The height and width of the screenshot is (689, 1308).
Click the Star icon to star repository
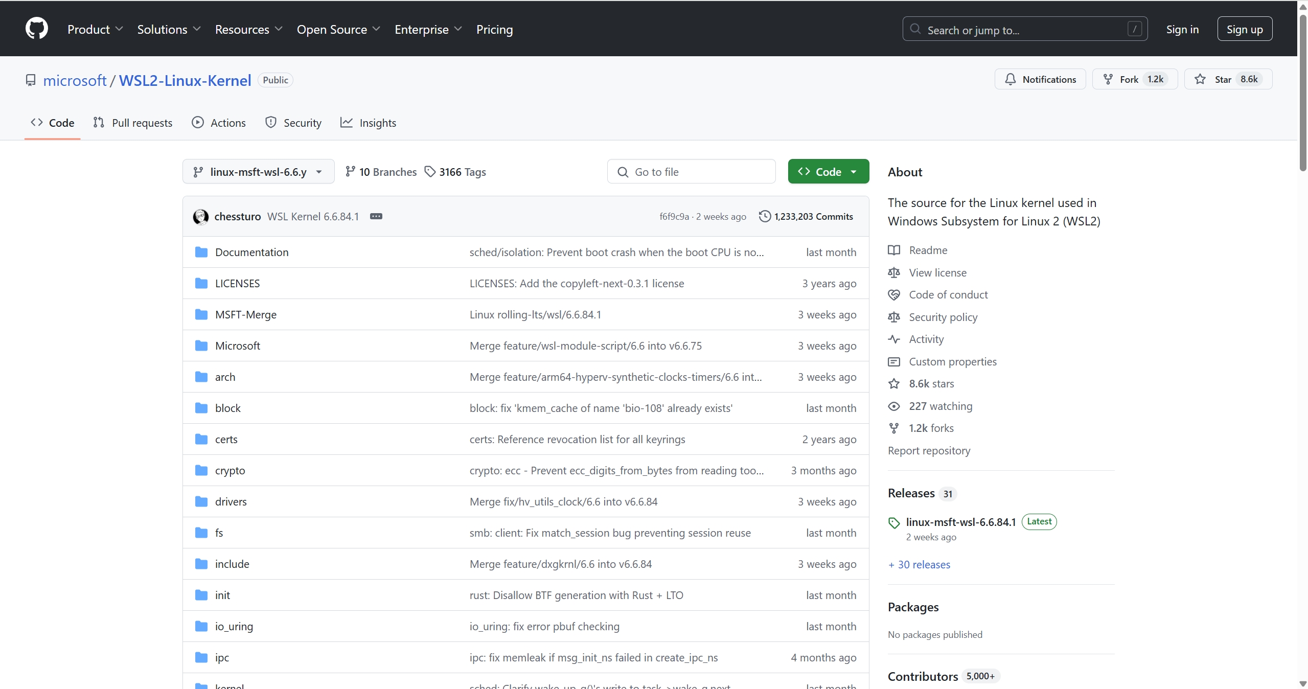1200,79
